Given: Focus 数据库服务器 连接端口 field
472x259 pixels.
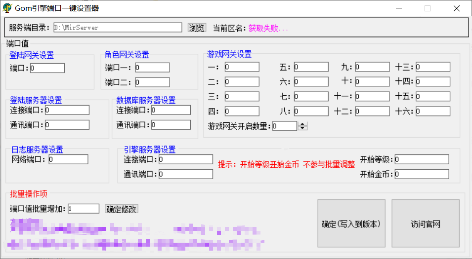Looking at the screenshot, I should tap(171, 110).
